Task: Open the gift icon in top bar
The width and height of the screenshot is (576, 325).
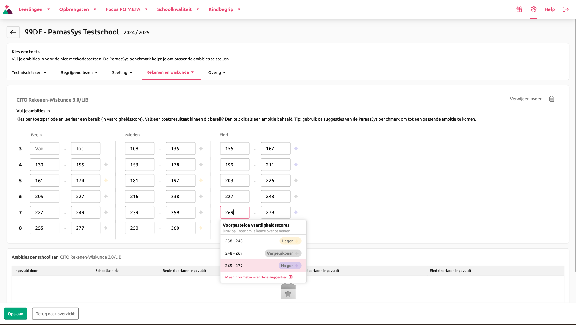Action: (x=519, y=9)
